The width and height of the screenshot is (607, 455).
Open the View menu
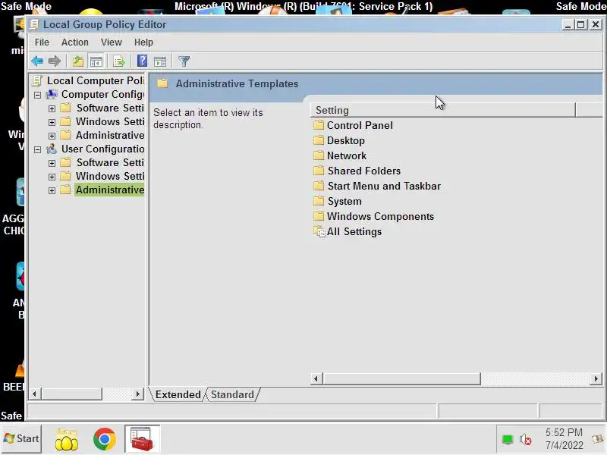click(111, 42)
